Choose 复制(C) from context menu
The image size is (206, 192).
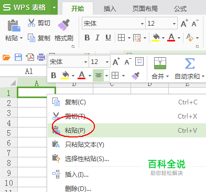tap(127, 102)
